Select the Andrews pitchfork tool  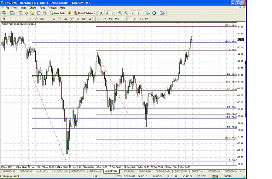point(78,19)
